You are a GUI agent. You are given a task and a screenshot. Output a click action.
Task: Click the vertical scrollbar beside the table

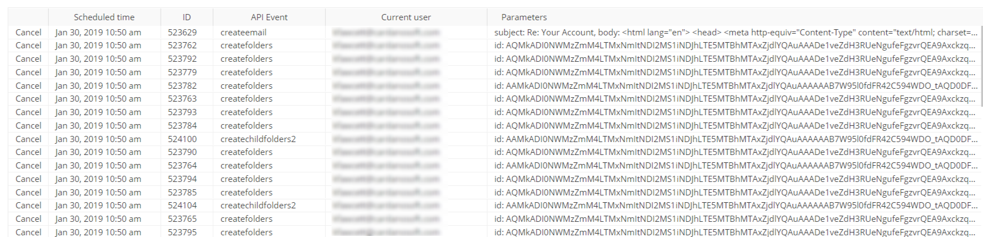point(980,66)
